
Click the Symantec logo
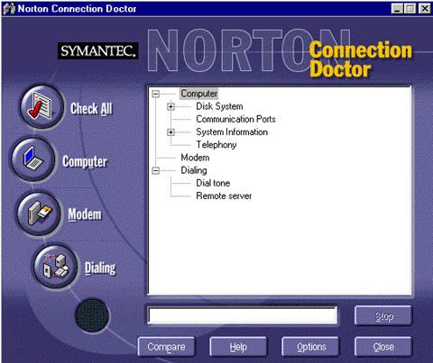[x=98, y=50]
